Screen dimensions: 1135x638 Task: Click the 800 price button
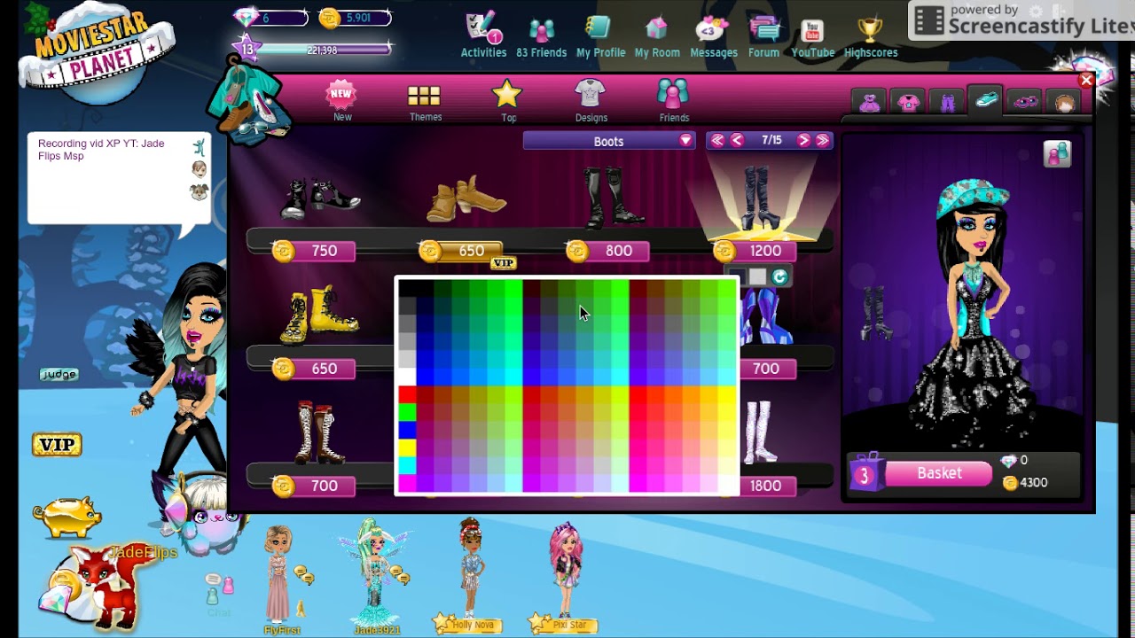pyautogui.click(x=609, y=251)
